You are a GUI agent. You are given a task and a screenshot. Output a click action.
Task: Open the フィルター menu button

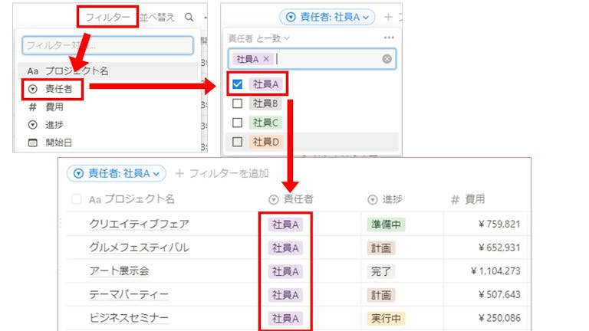[x=107, y=18]
